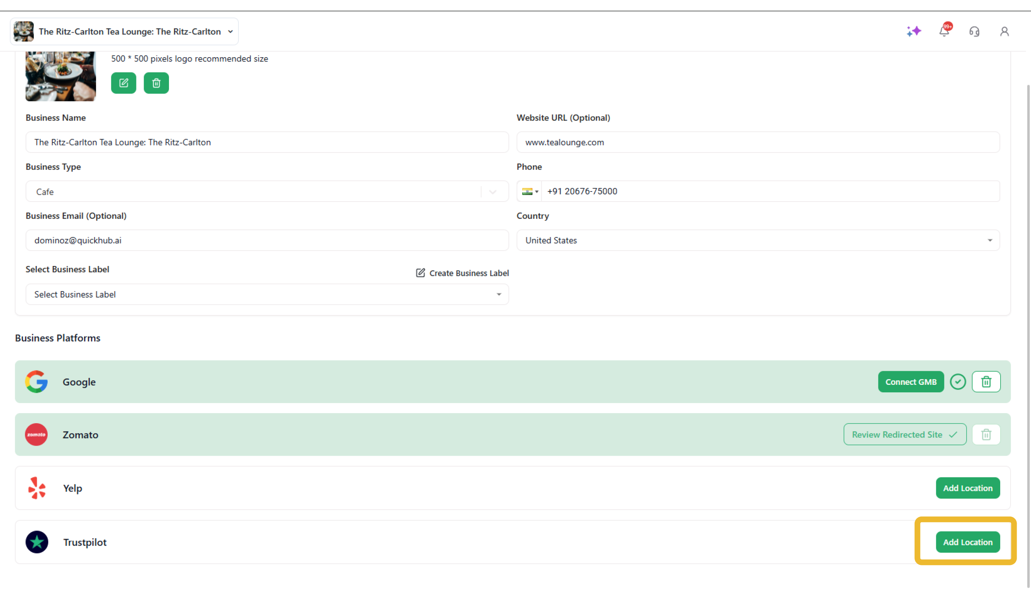Click the green edit logo icon
This screenshot has width=1031, height=600.
124,83
